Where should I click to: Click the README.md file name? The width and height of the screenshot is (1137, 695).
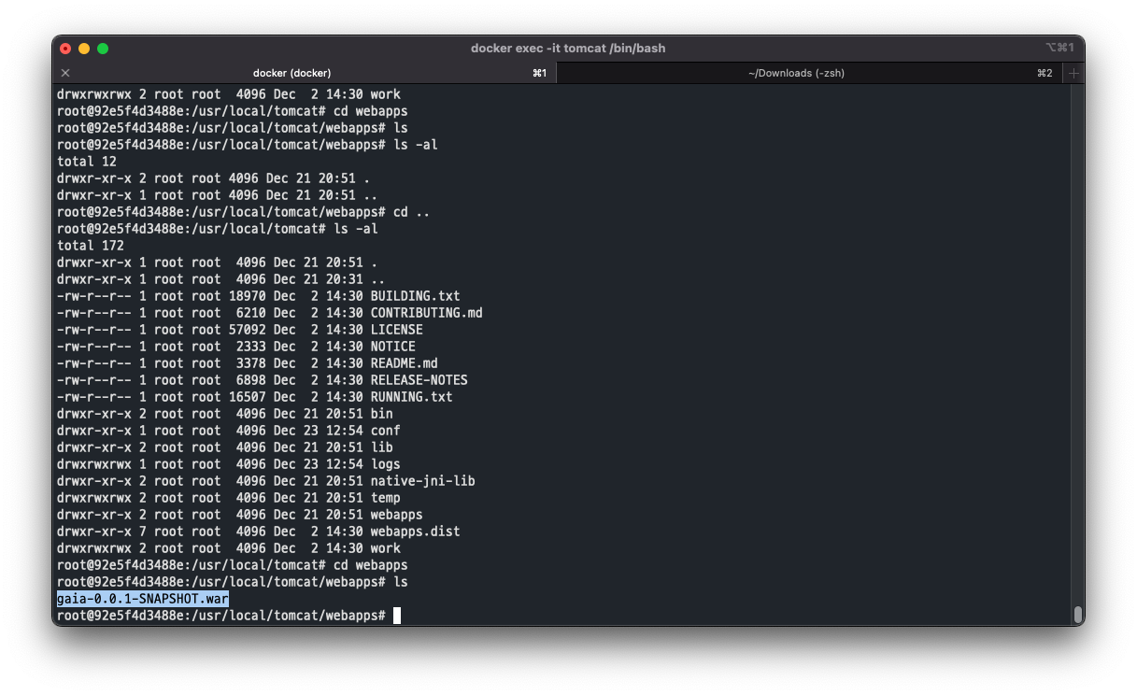coord(404,363)
